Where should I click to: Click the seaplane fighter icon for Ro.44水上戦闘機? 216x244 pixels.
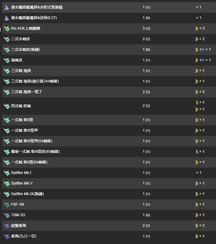[x=7, y=28]
